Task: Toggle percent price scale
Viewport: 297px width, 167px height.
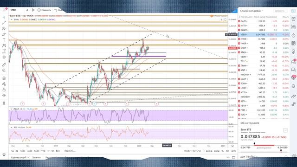Action: [x=223, y=151]
